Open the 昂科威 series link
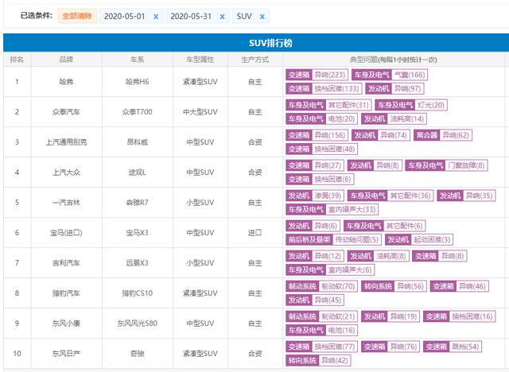 138,142
